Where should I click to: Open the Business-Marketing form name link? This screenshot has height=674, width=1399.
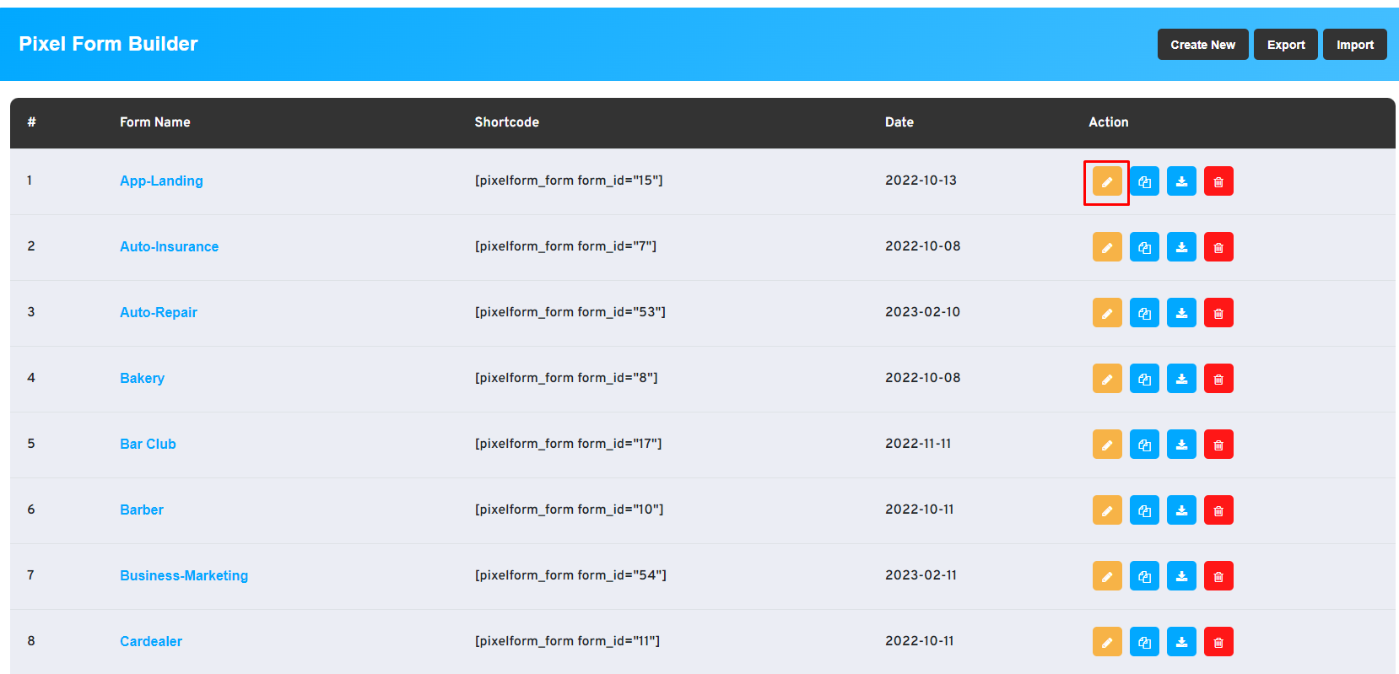(184, 575)
